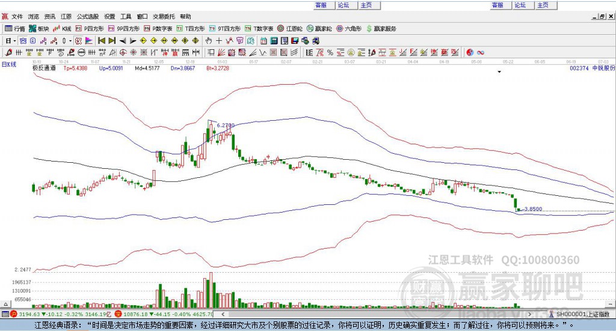The height and width of the screenshot is (331, 616).
Task: Select the hand pan tool
Action: coord(209,41)
